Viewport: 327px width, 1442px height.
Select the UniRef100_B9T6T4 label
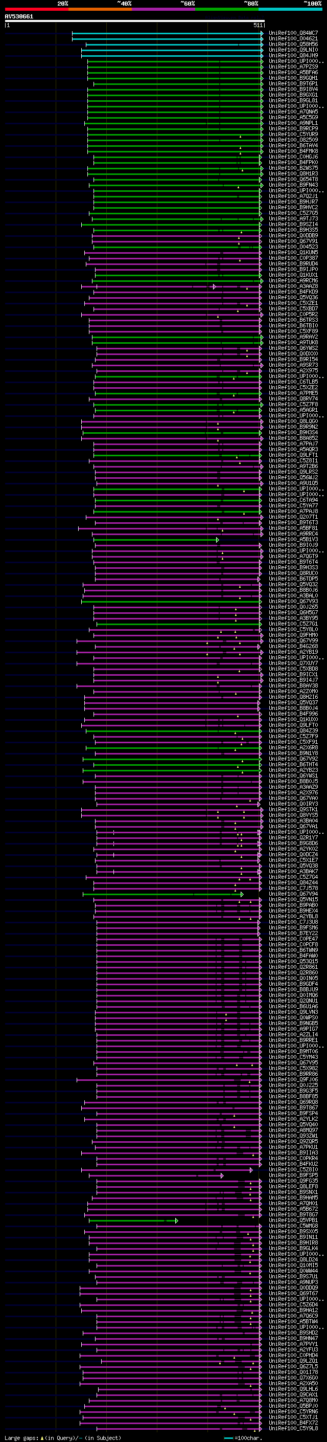click(293, 562)
